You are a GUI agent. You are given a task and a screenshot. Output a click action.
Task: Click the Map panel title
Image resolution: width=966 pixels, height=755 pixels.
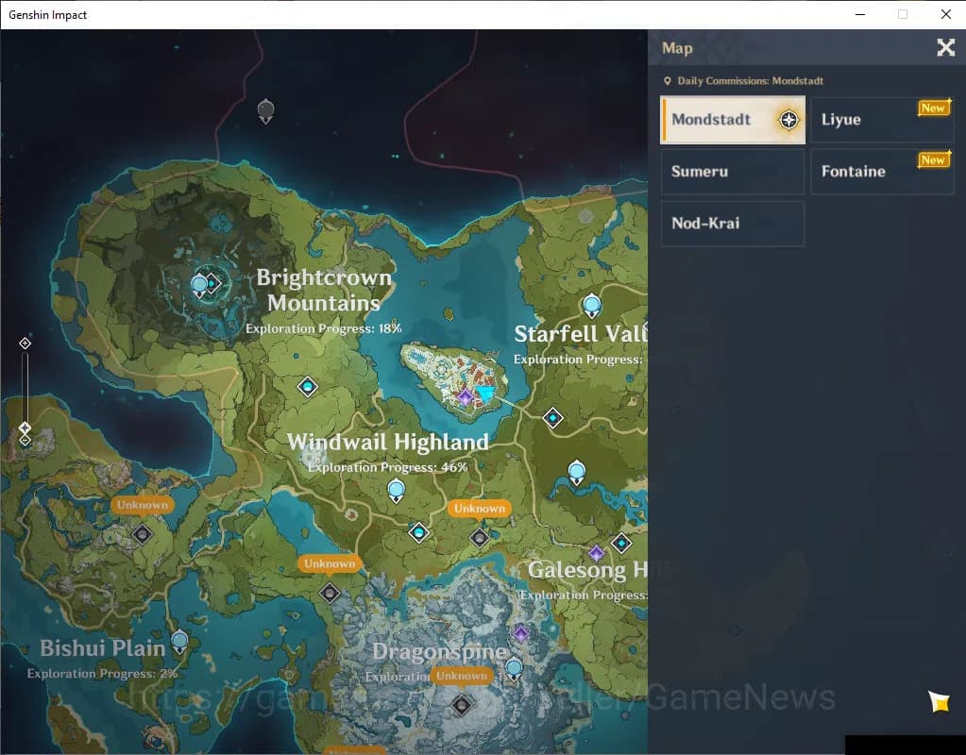point(677,48)
